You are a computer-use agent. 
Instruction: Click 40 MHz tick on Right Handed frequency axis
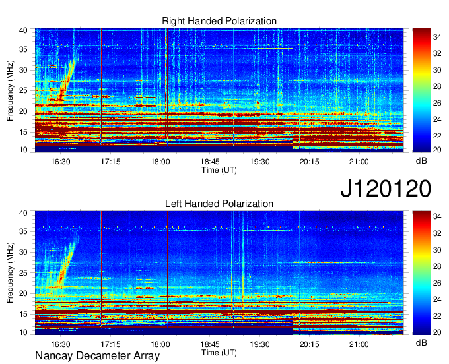coord(23,30)
